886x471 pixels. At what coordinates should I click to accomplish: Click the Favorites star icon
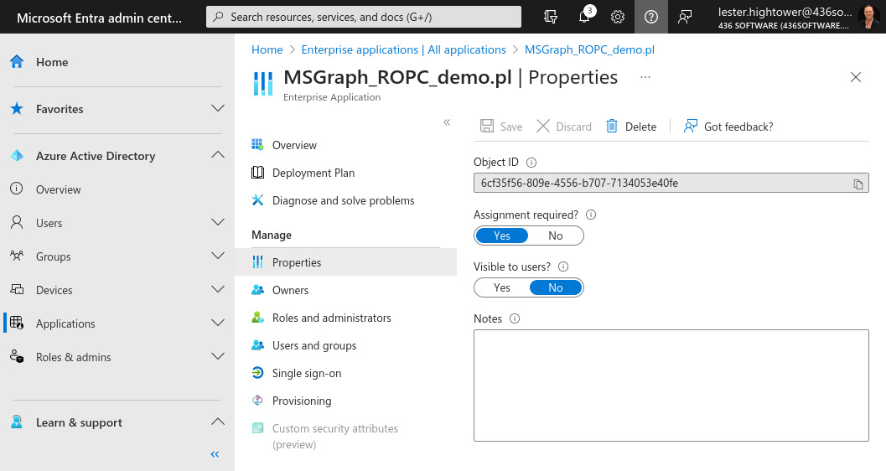point(17,108)
